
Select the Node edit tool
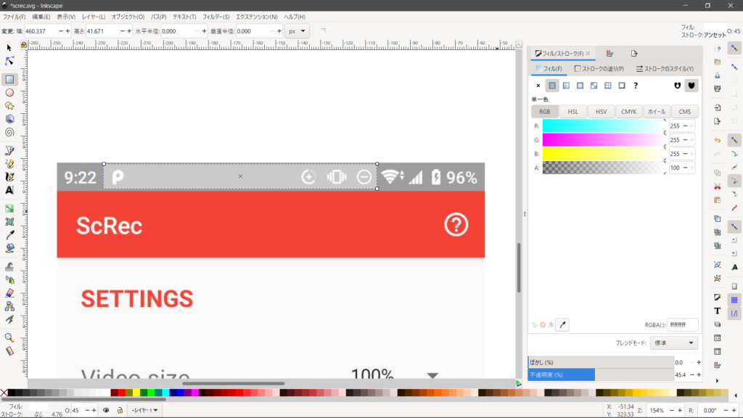(x=9, y=61)
